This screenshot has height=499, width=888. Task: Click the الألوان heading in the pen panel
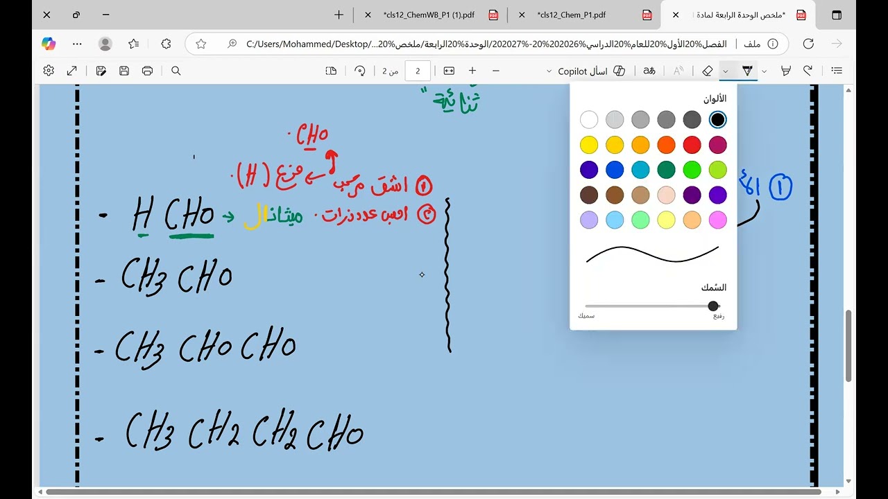coord(715,98)
